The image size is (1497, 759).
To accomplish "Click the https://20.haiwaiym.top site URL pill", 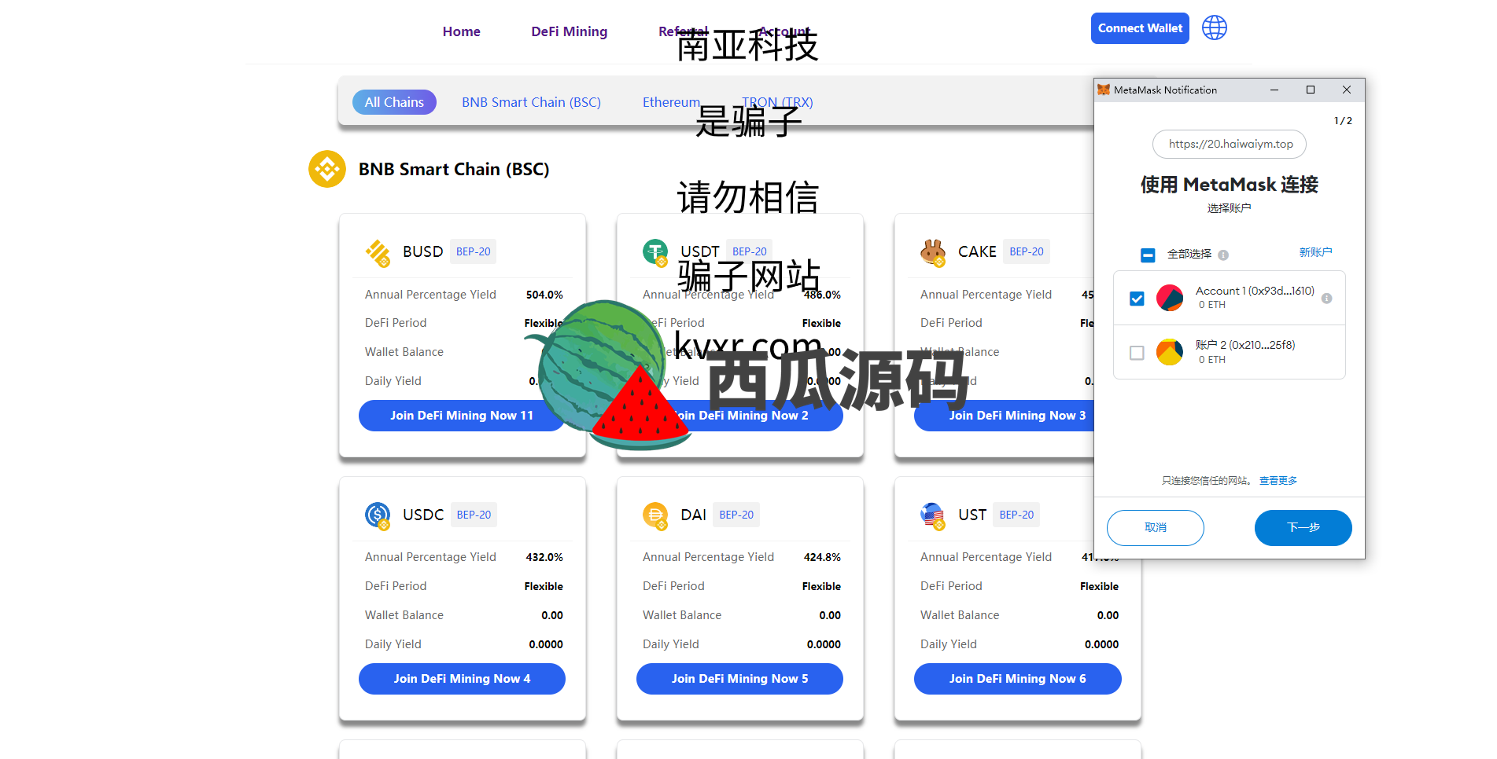I will click(1230, 144).
